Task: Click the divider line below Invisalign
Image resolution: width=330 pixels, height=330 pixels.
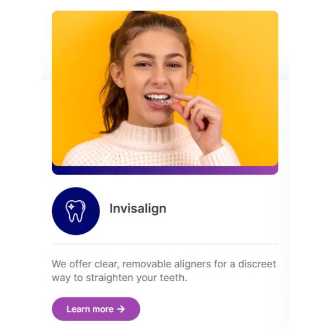Action: coord(165,244)
